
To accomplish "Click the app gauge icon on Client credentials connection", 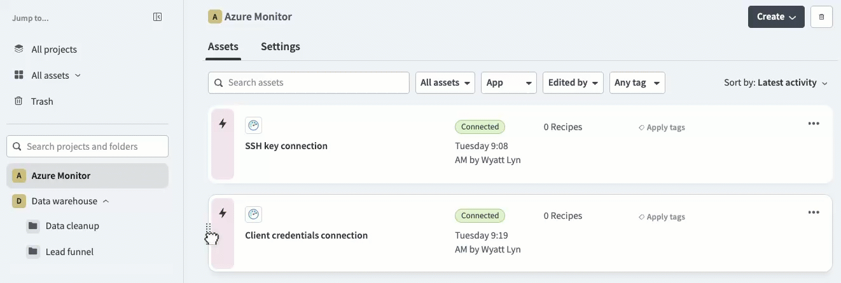I will pyautogui.click(x=253, y=214).
